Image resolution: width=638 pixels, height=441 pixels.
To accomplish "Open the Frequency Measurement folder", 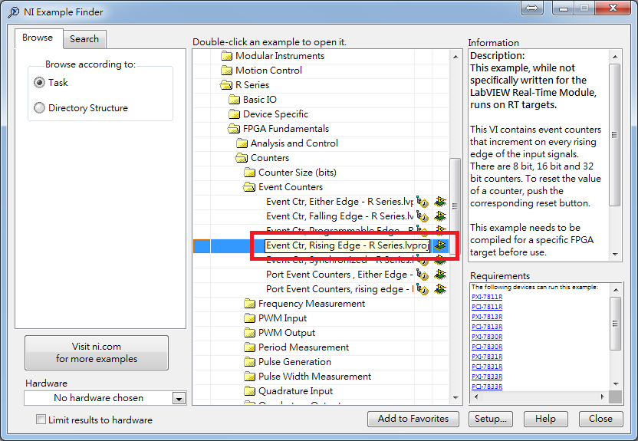I will (304, 304).
